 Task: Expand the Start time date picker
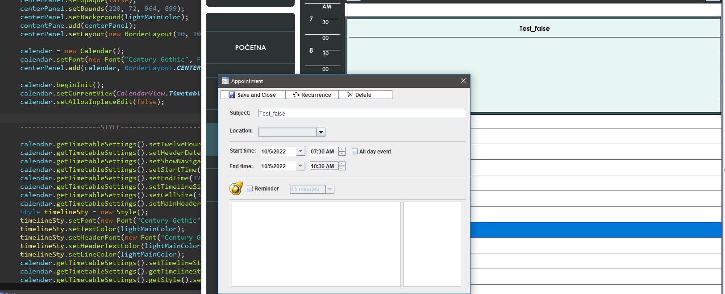(x=300, y=152)
